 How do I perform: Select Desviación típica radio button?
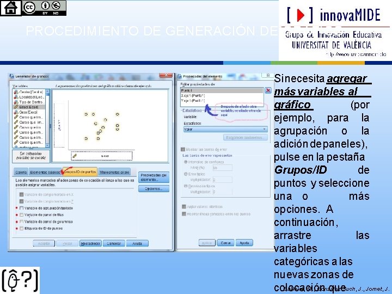[186, 186]
